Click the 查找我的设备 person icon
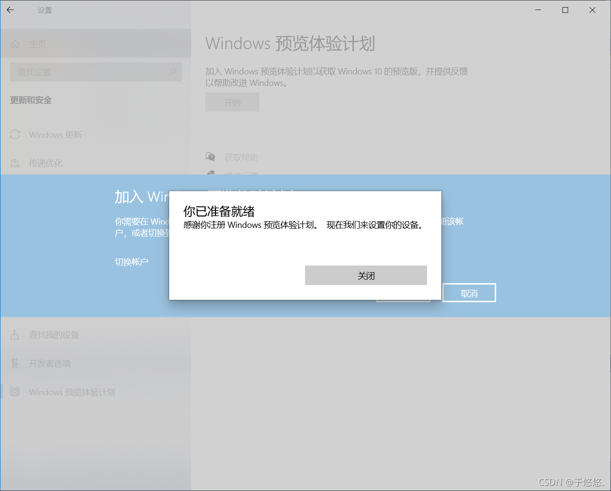 click(x=15, y=335)
